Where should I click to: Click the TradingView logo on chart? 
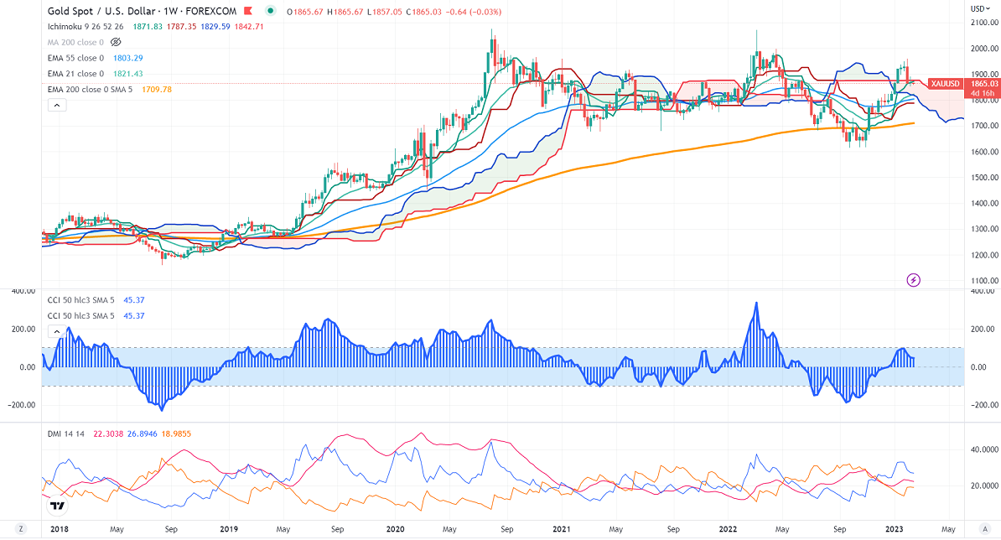[x=57, y=505]
